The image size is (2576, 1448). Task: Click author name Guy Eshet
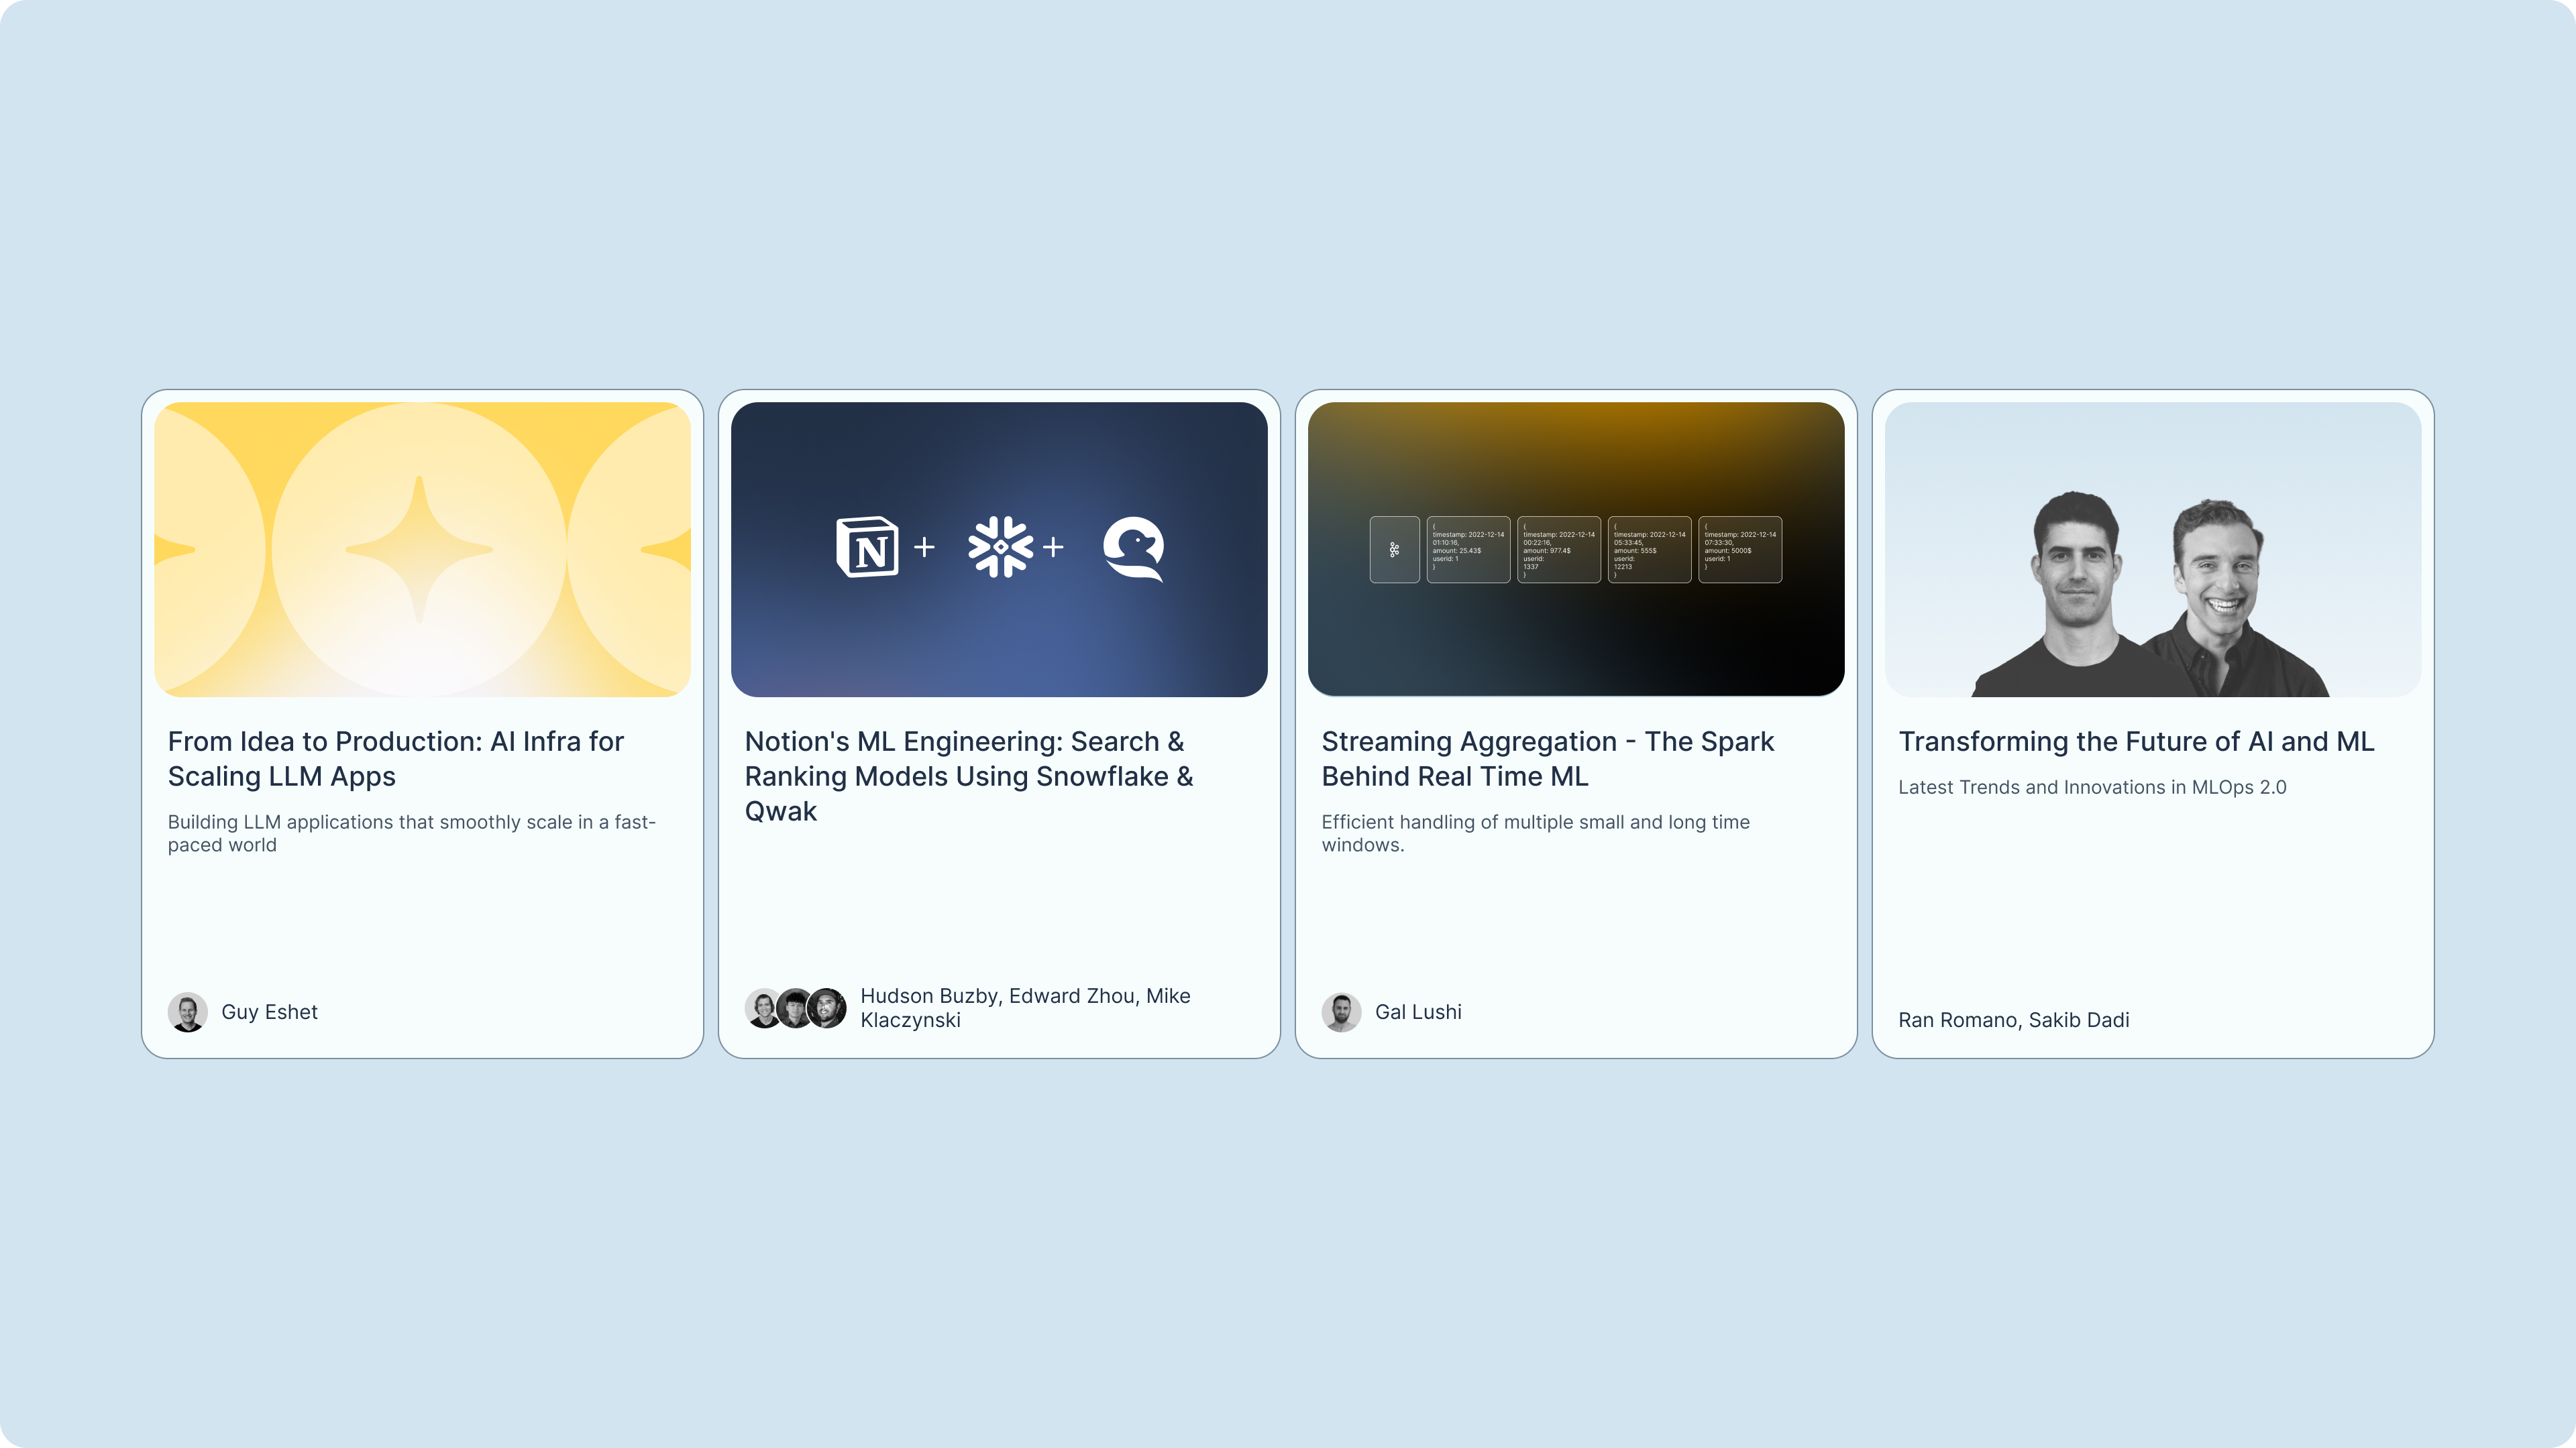tap(269, 1012)
